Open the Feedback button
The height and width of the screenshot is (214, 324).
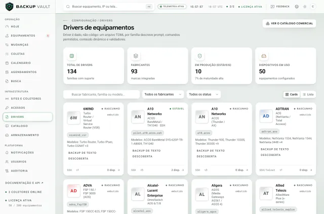click(x=280, y=7)
